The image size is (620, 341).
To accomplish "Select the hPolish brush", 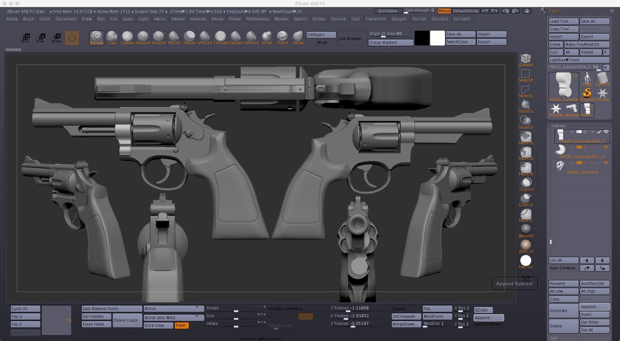I will [251, 38].
